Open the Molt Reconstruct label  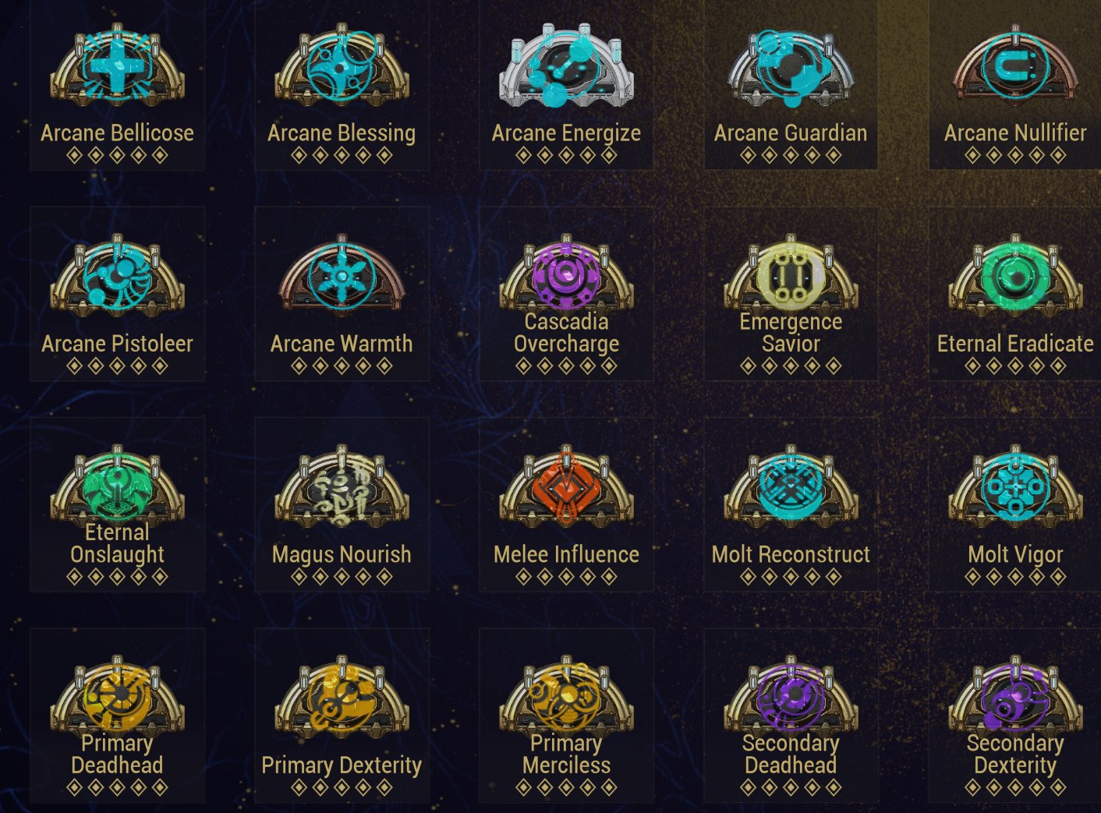point(791,555)
